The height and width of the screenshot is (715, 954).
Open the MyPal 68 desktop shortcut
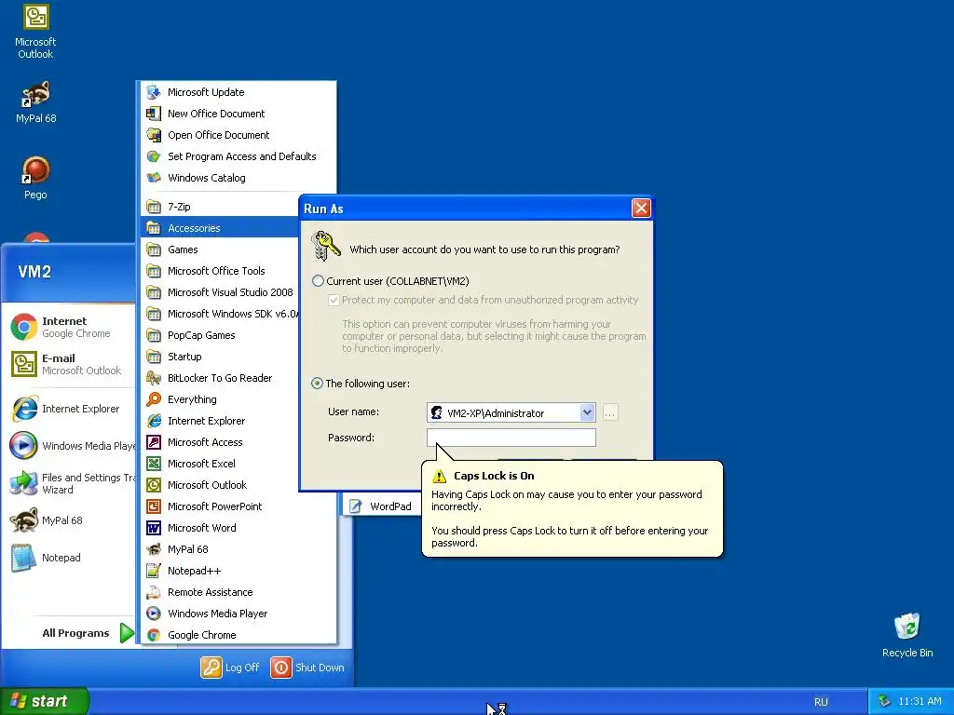coord(35,102)
